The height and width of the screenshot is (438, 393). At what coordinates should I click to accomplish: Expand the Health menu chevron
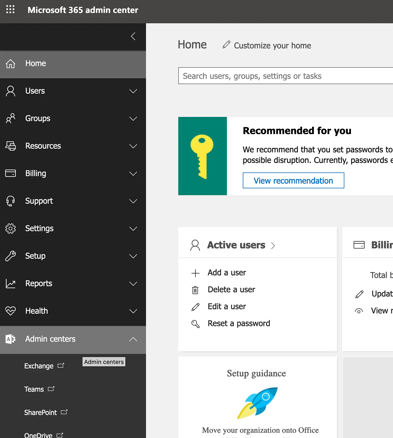click(x=133, y=311)
